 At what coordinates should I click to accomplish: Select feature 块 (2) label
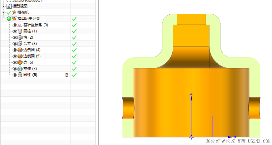coord(28,37)
